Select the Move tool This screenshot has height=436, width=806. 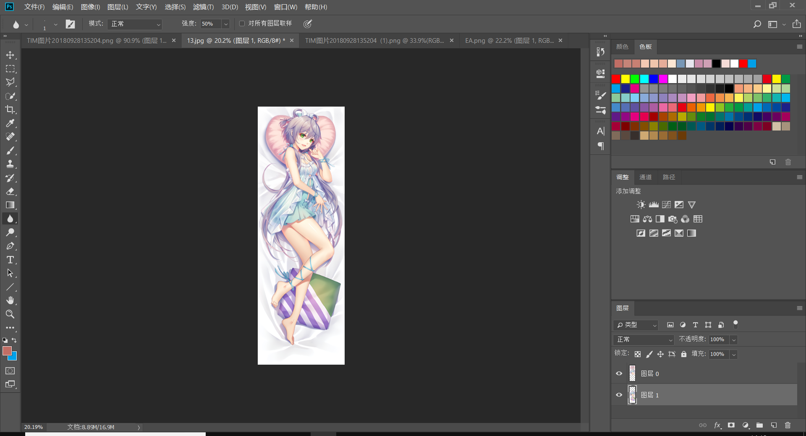(10, 55)
